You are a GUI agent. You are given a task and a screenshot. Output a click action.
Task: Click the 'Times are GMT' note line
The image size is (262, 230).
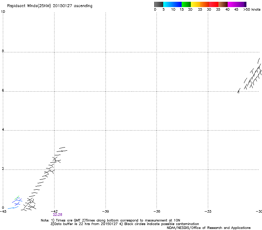pos(110,220)
